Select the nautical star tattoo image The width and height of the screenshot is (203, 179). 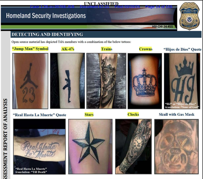tap(90, 146)
